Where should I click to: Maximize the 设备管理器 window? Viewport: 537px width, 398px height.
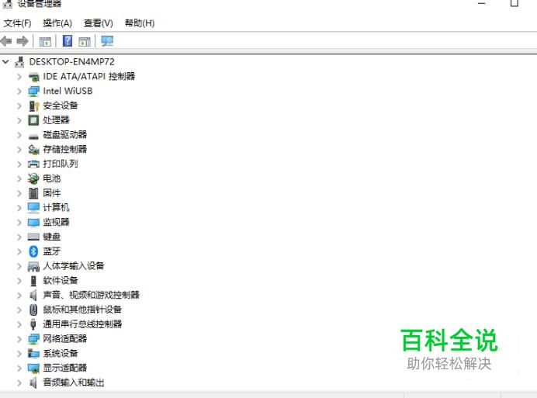pos(514,3)
